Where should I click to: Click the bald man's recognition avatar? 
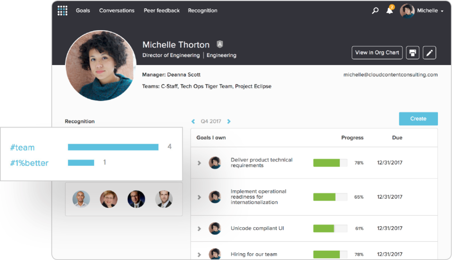[81, 199]
